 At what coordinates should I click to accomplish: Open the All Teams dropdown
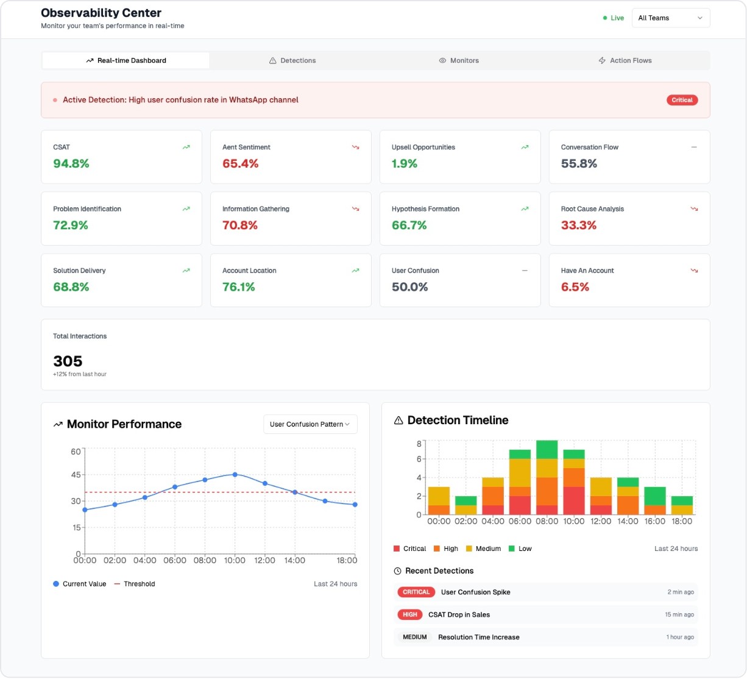tap(670, 18)
